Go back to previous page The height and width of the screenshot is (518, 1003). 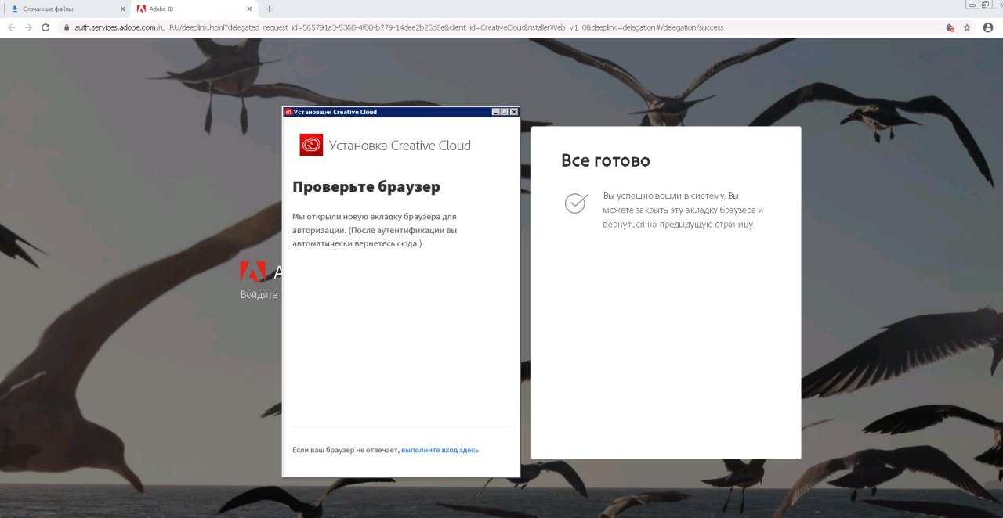(11, 27)
